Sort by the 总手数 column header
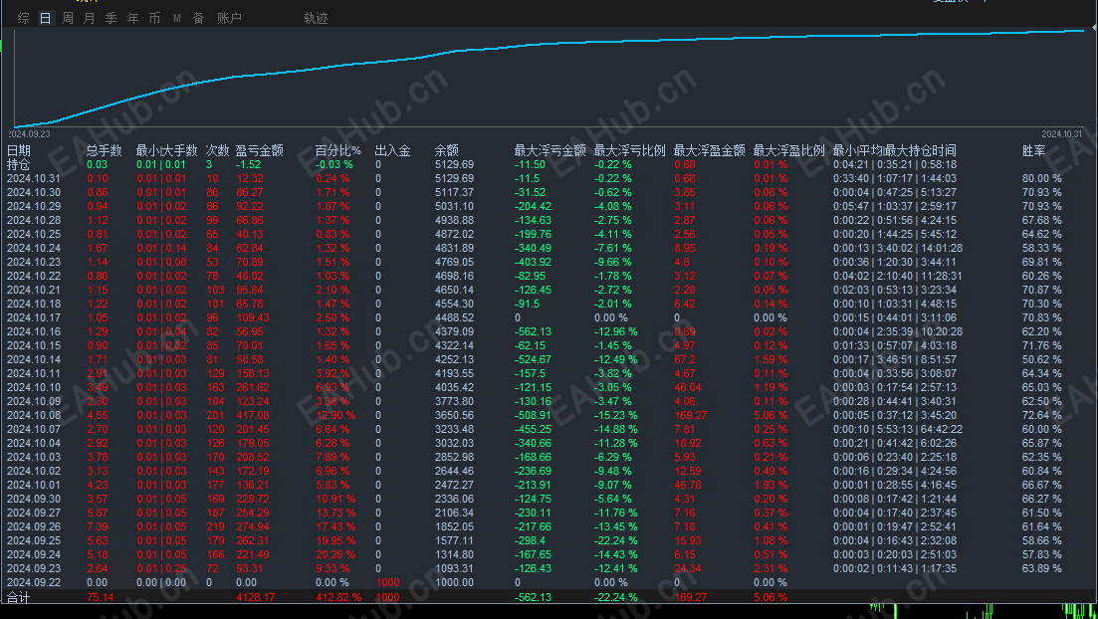 (x=105, y=150)
